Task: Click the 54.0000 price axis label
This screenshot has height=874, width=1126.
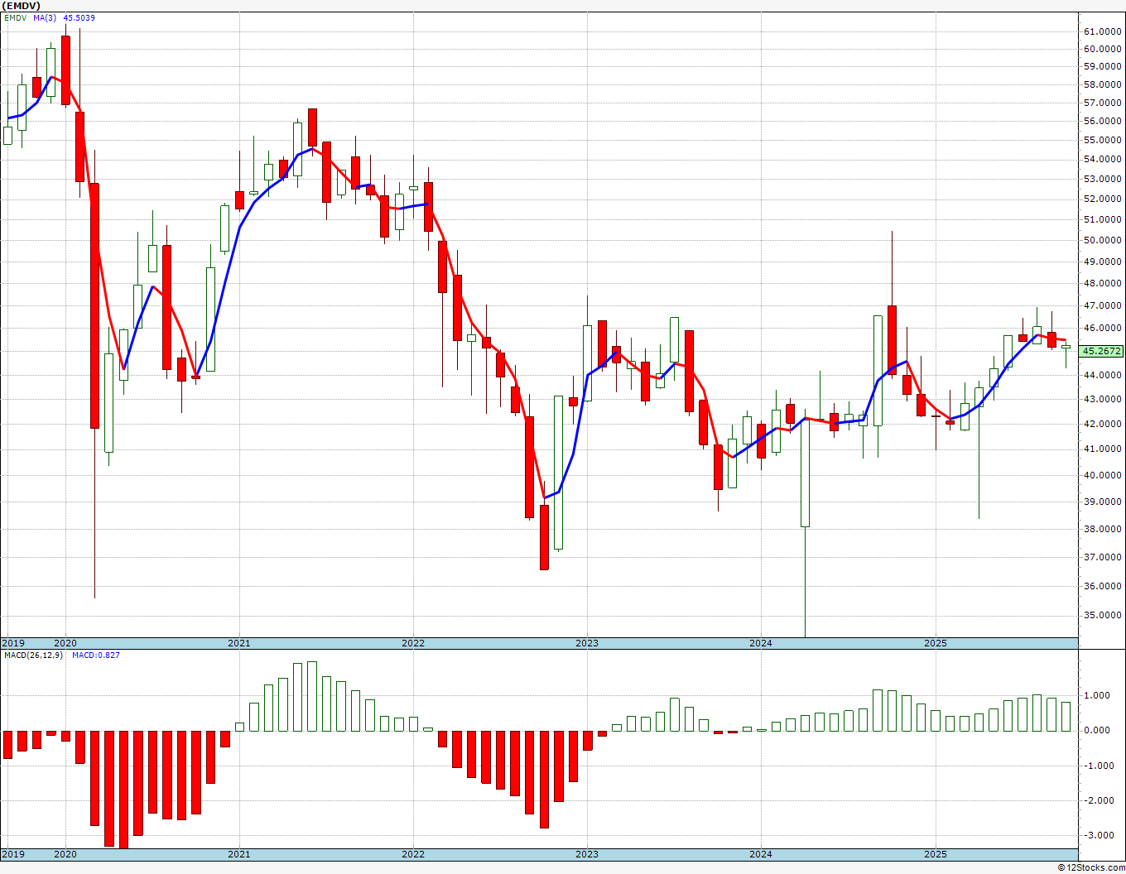Action: (1103, 159)
